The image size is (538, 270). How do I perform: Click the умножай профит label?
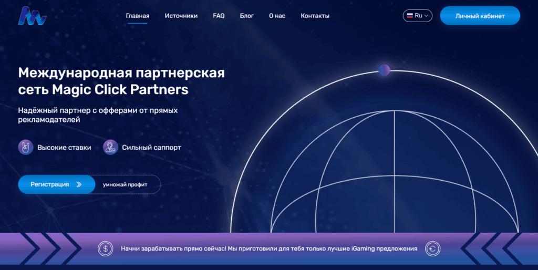[x=125, y=184]
